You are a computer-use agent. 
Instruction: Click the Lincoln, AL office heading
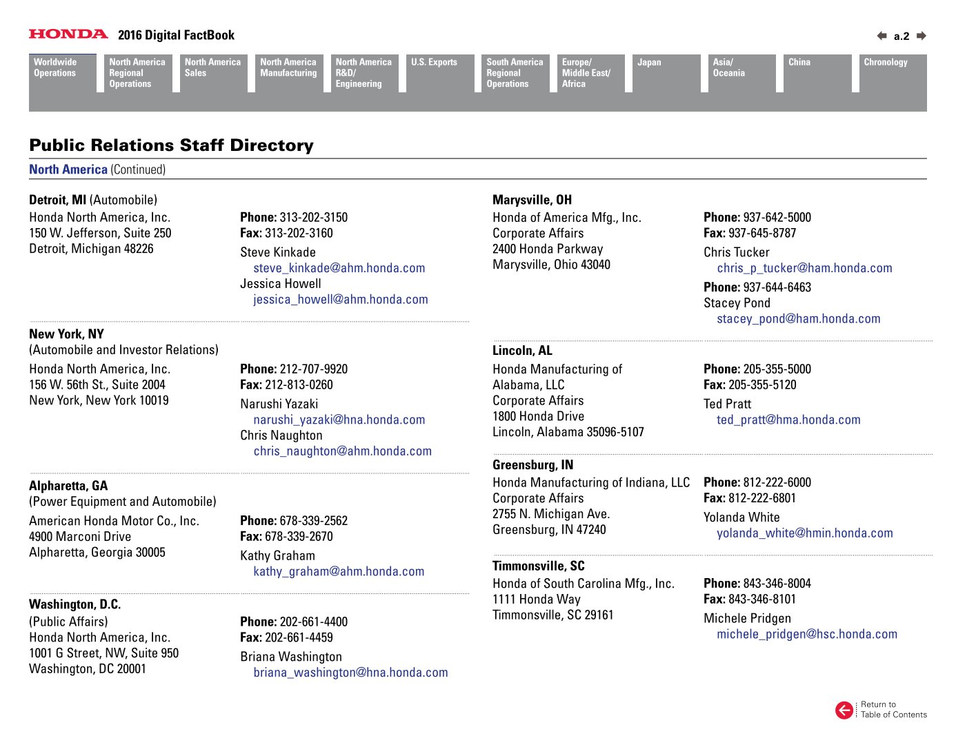pyautogui.click(x=523, y=351)
